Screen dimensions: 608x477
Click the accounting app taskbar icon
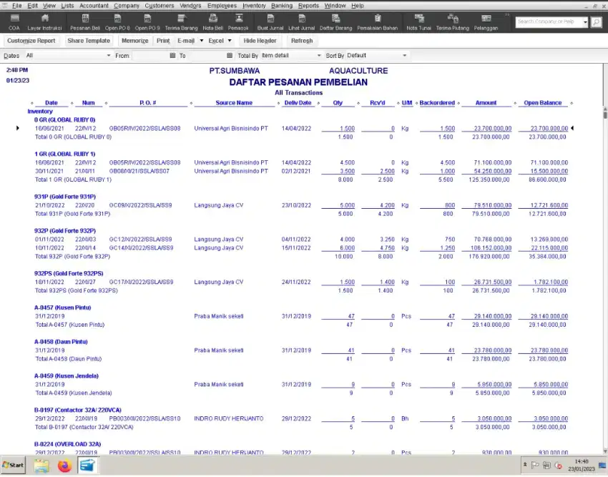point(88,466)
